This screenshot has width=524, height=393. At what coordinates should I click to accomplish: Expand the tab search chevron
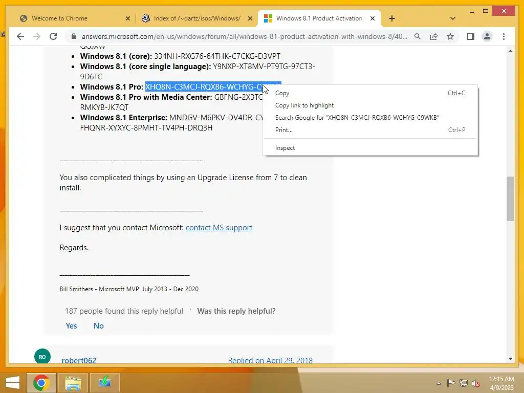tap(453, 18)
